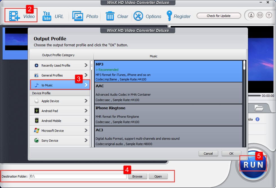Screen dimensions: 276x188
Task: Click the OK button
Action: [x=231, y=154]
